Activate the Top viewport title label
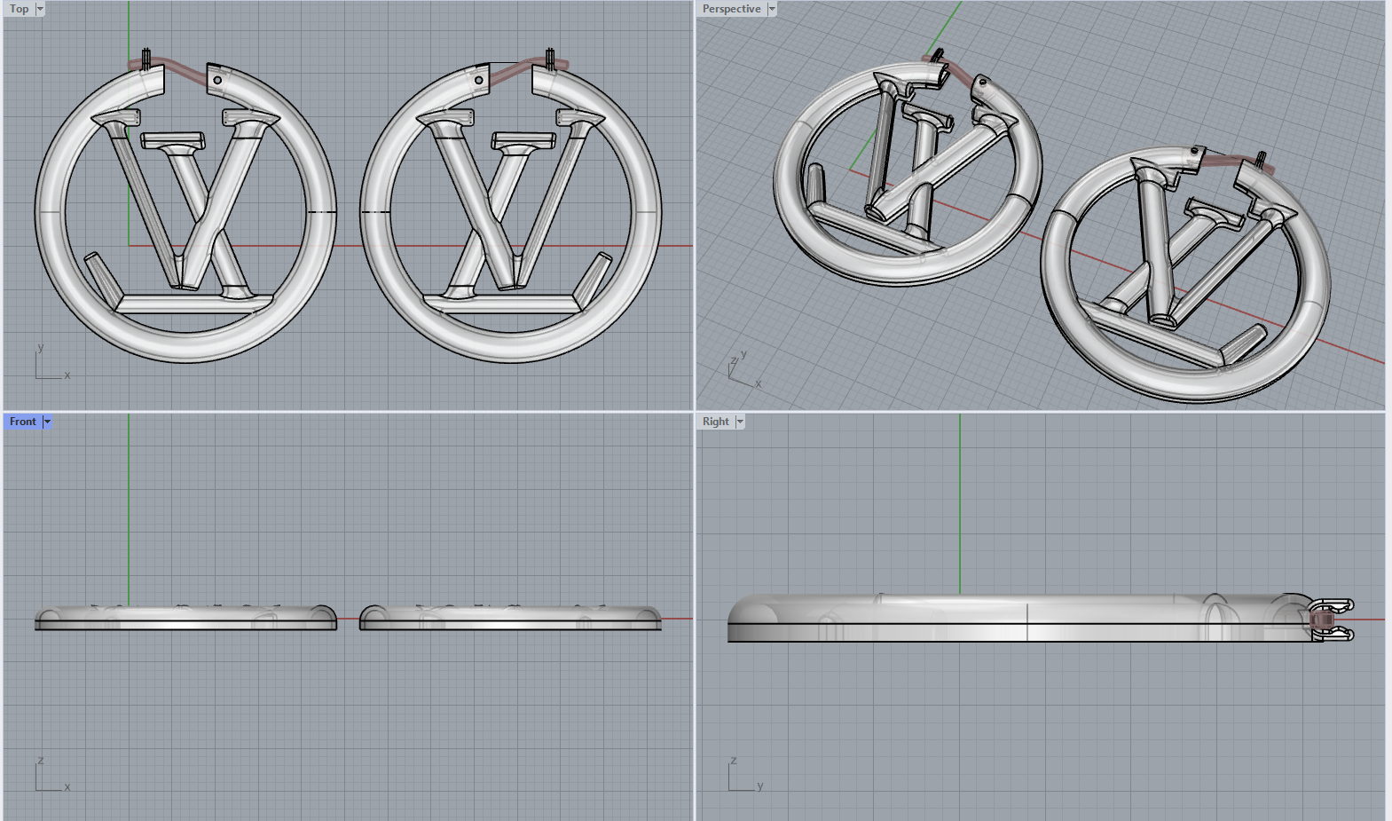1392x821 pixels. tap(19, 9)
